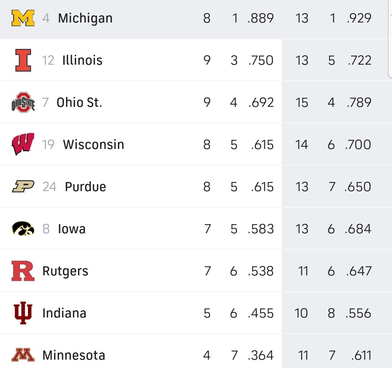Open the Michigan team link

[85, 19]
